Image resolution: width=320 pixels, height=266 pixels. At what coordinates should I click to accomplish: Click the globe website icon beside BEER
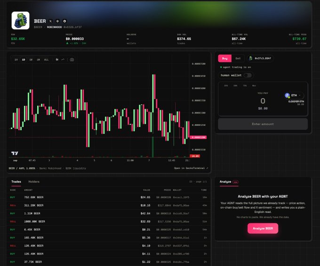[x=57, y=21]
